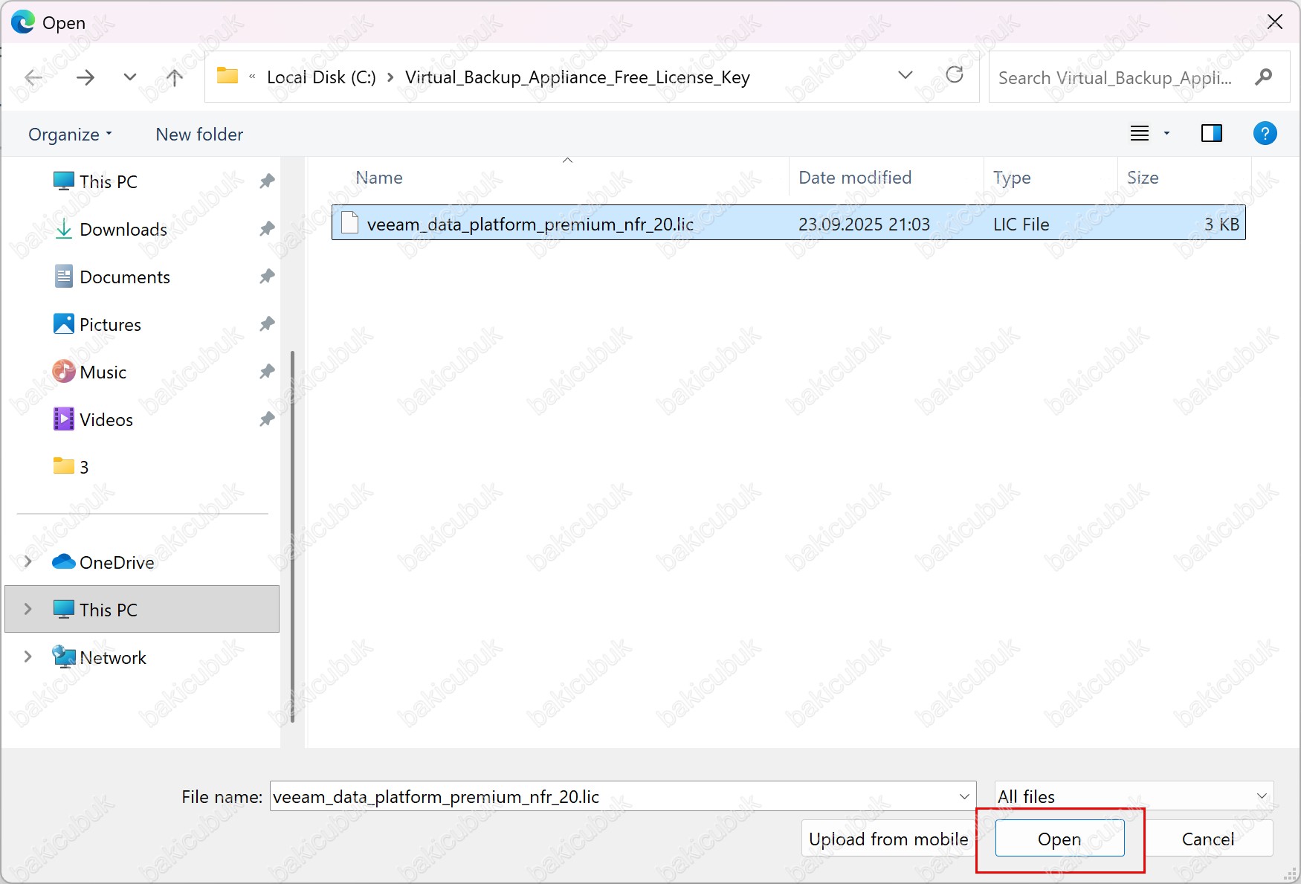Go forward with the right arrow icon
1301x884 pixels.
[85, 77]
